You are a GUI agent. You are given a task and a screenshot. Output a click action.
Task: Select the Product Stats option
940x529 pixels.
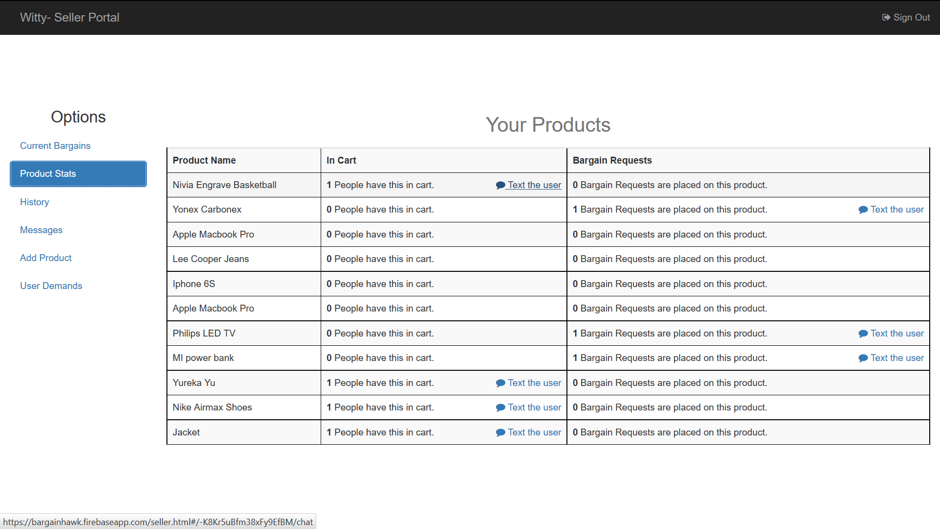[x=78, y=174]
